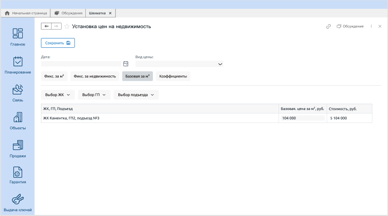The image size is (388, 216).
Task: Select the Фикс. за м² price mode
Action: tap(54, 76)
